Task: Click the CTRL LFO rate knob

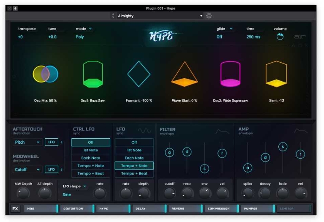Action: tap(100, 193)
